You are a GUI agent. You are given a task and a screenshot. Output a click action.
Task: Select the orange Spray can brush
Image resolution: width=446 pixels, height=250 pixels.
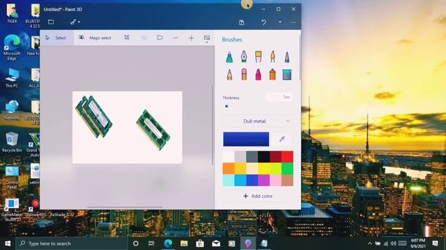point(272,74)
